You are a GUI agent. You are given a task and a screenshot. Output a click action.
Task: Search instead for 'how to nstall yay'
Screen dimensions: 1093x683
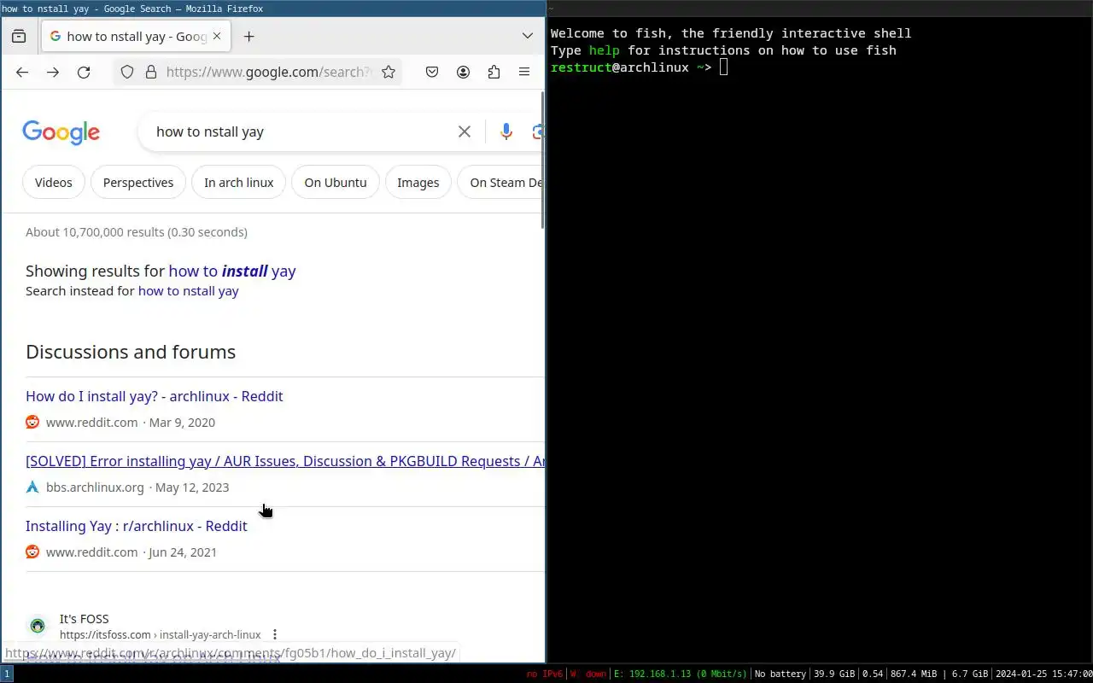pos(189,291)
